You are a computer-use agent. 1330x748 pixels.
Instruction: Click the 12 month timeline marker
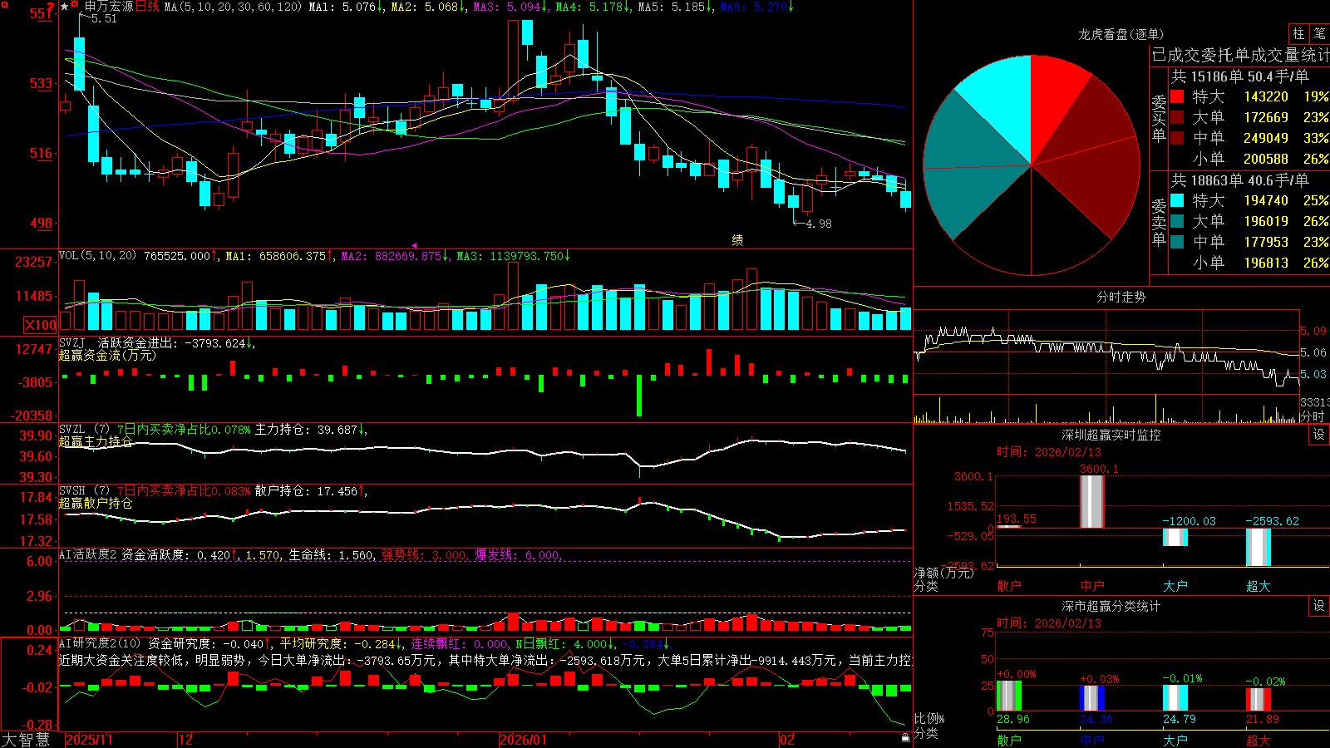click(186, 740)
